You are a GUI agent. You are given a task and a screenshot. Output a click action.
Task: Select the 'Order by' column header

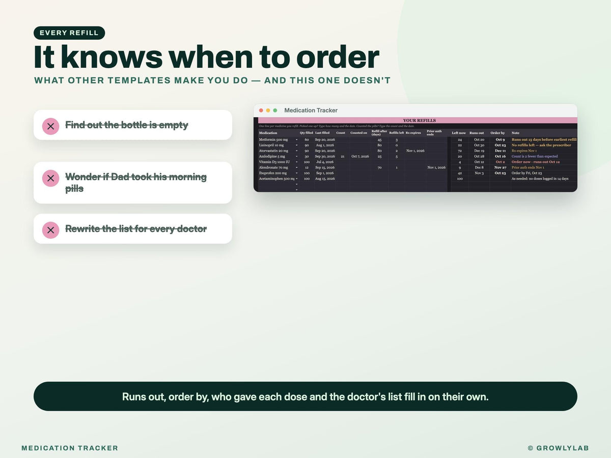(497, 133)
